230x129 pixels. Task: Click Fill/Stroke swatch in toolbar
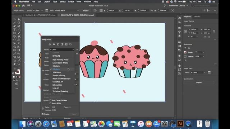(18, 72)
